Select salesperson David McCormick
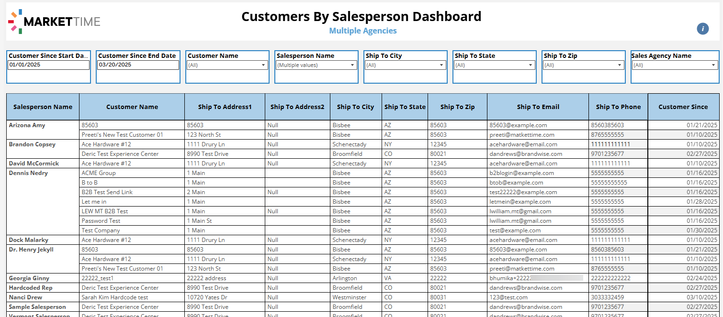 tap(34, 164)
